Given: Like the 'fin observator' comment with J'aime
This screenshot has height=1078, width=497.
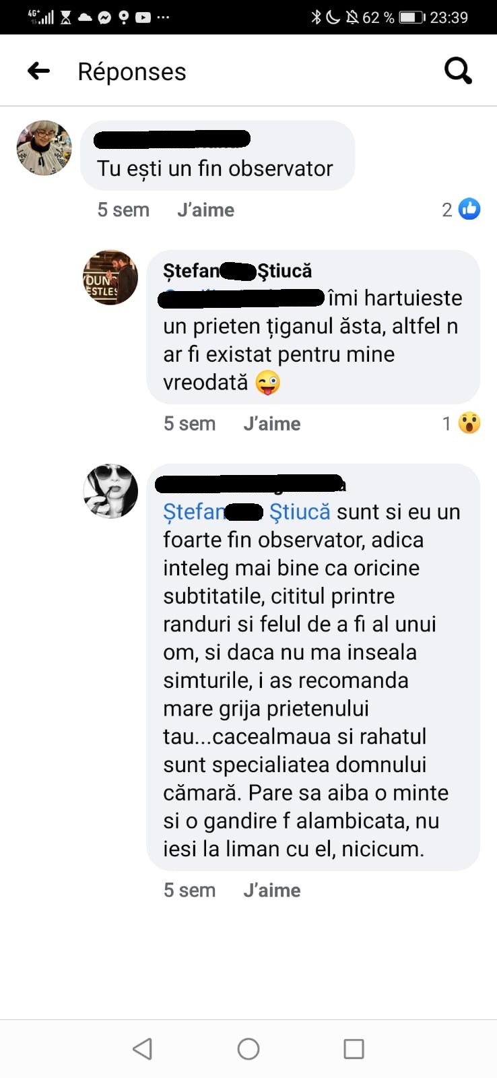Looking at the screenshot, I should click(205, 210).
